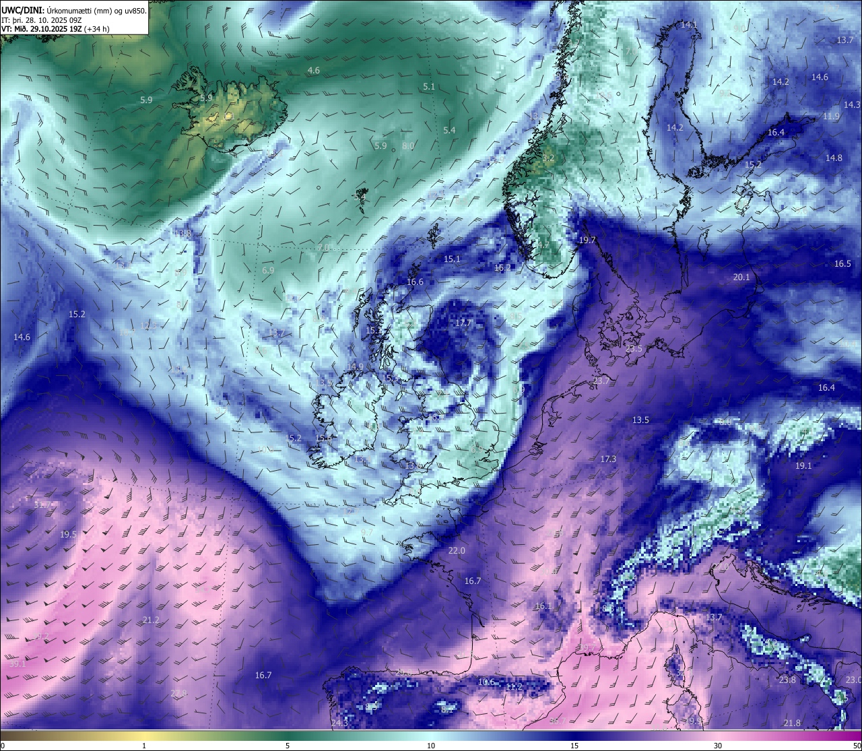The height and width of the screenshot is (751, 862).
Task: Click the initialization time line 'IT: þri. 28. 10. 2025 09Z'
Action: pos(41,20)
